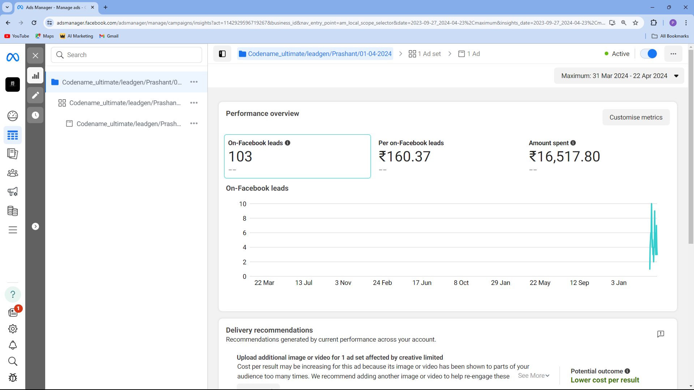Image resolution: width=694 pixels, height=390 pixels.
Task: Focus the Search input field
Action: point(127,55)
